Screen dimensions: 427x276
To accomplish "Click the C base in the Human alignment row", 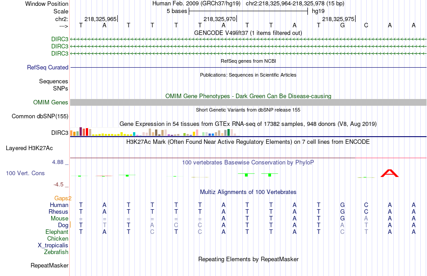I will click(x=366, y=205).
